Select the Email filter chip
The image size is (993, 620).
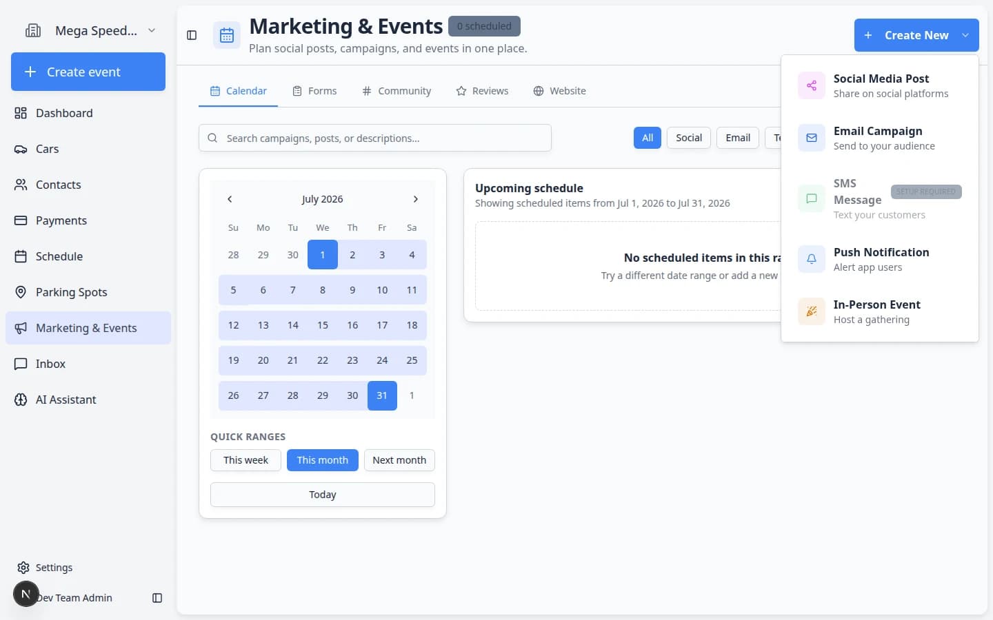click(738, 138)
